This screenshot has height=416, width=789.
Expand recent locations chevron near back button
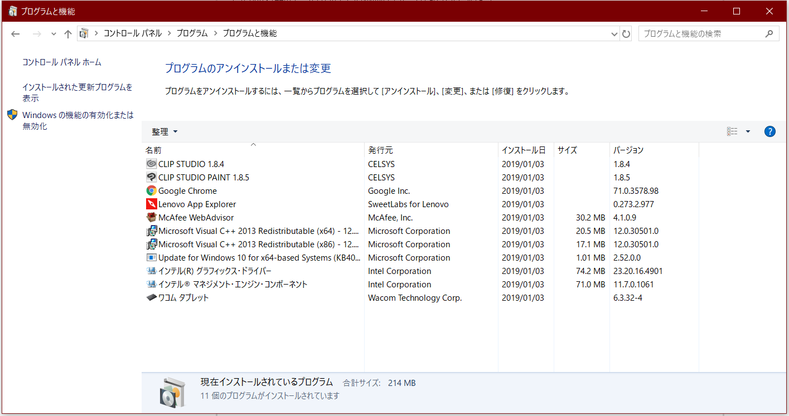click(x=54, y=33)
